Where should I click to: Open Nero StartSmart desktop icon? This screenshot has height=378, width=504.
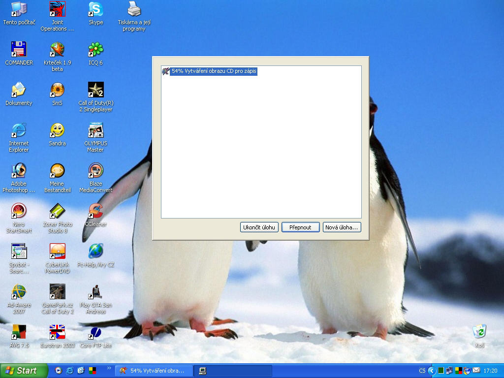19,211
